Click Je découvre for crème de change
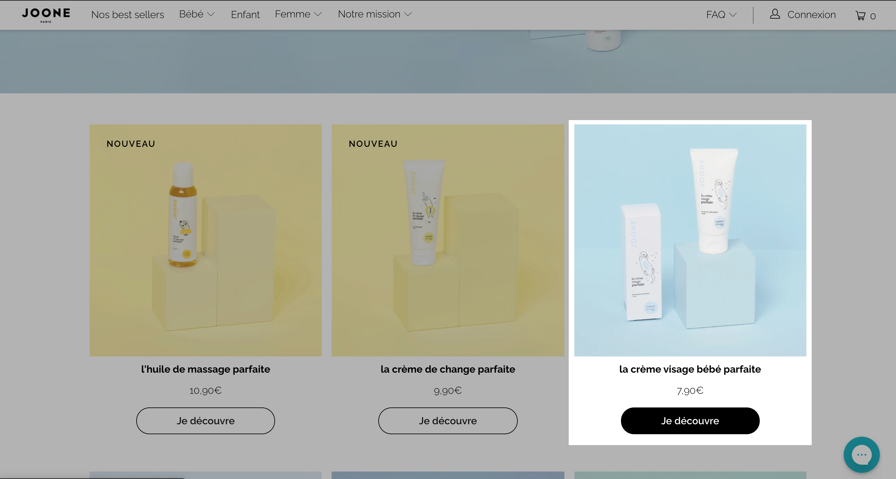The height and width of the screenshot is (479, 896). point(448,421)
